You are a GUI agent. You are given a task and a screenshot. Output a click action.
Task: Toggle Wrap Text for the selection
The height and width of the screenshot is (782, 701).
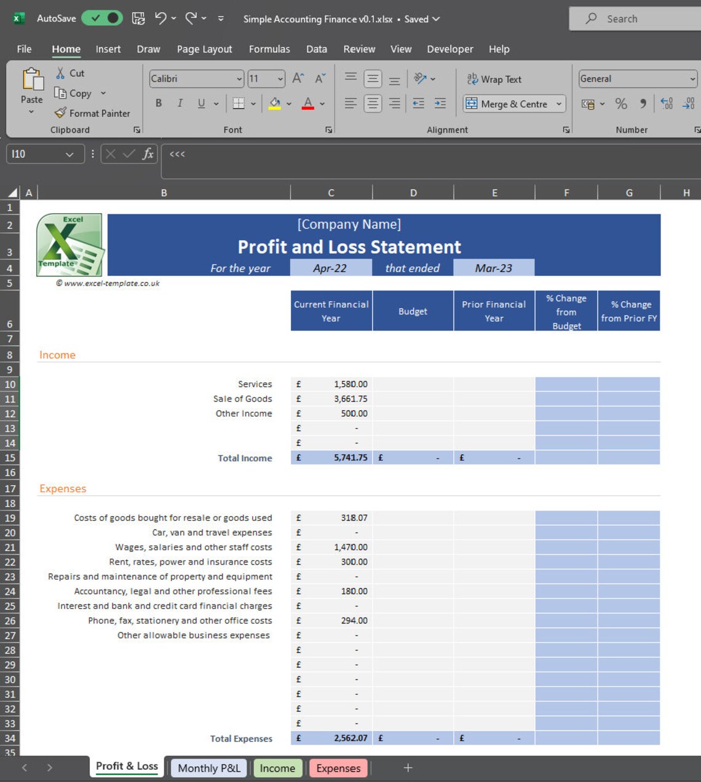click(x=495, y=79)
